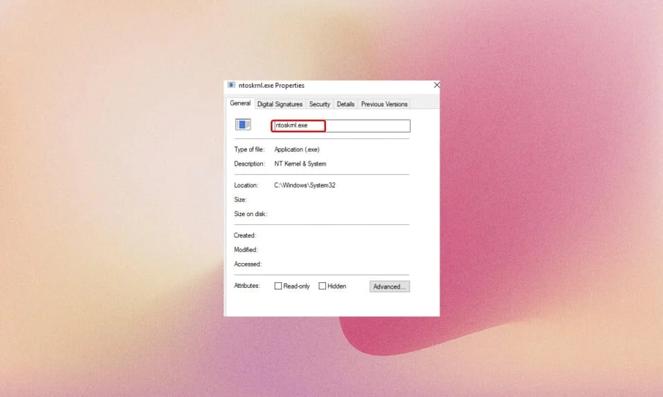
Task: Go to the Security tab
Action: tap(320, 104)
